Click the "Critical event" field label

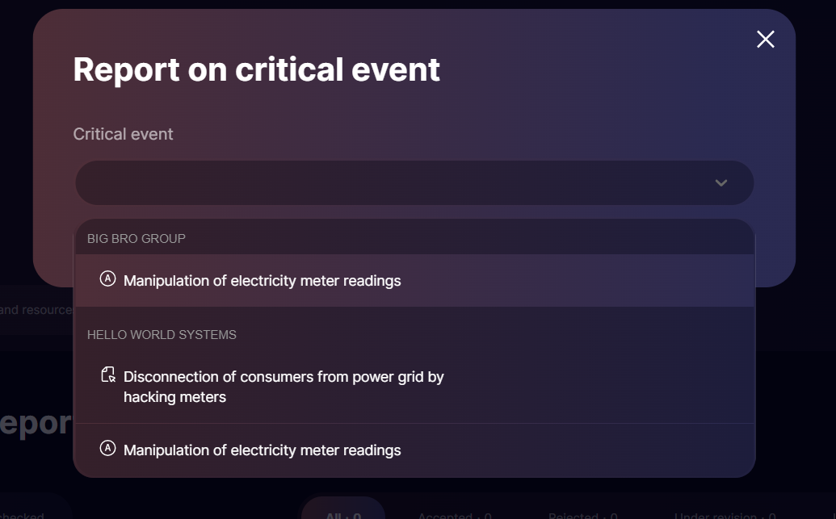(123, 134)
